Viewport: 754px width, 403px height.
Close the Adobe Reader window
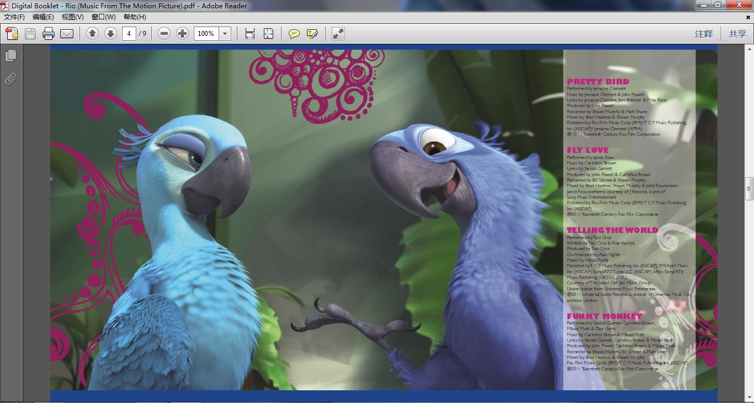click(739, 5)
